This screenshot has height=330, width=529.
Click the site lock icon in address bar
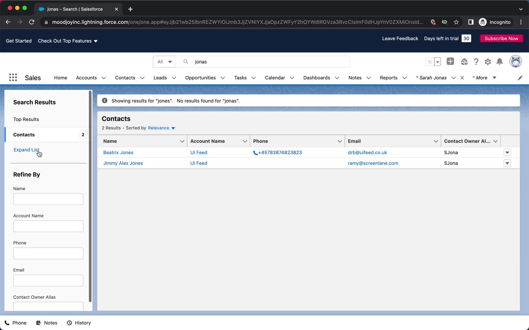(x=46, y=22)
